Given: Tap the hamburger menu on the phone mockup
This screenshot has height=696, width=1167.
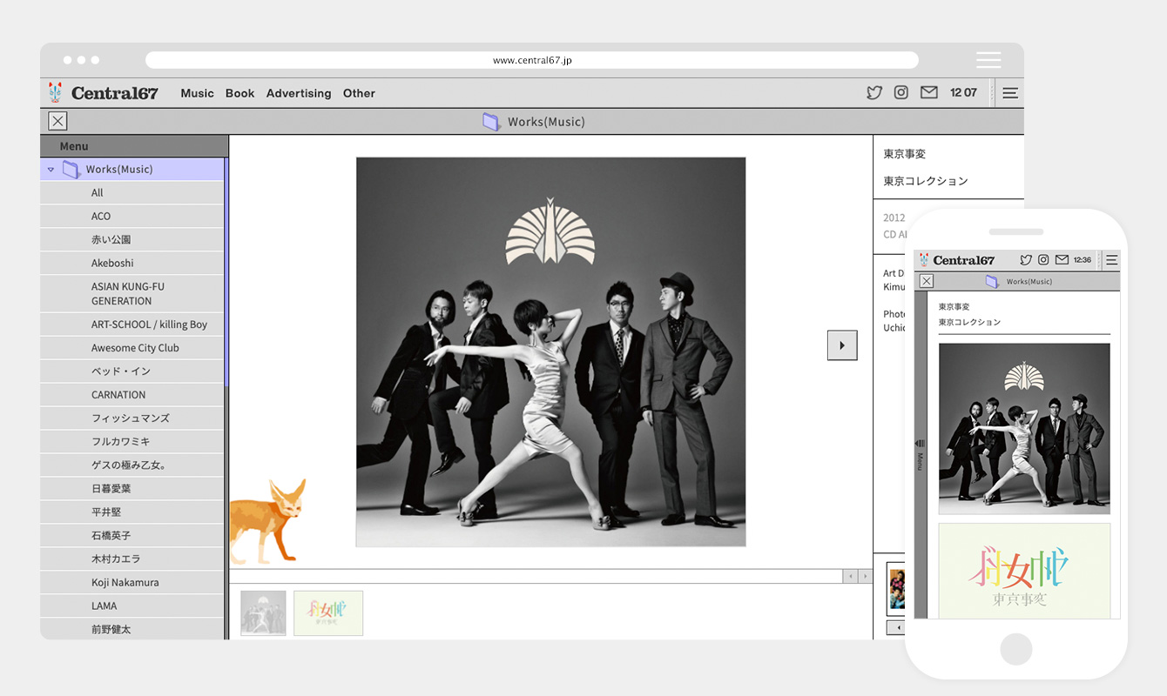Looking at the screenshot, I should click(1111, 259).
